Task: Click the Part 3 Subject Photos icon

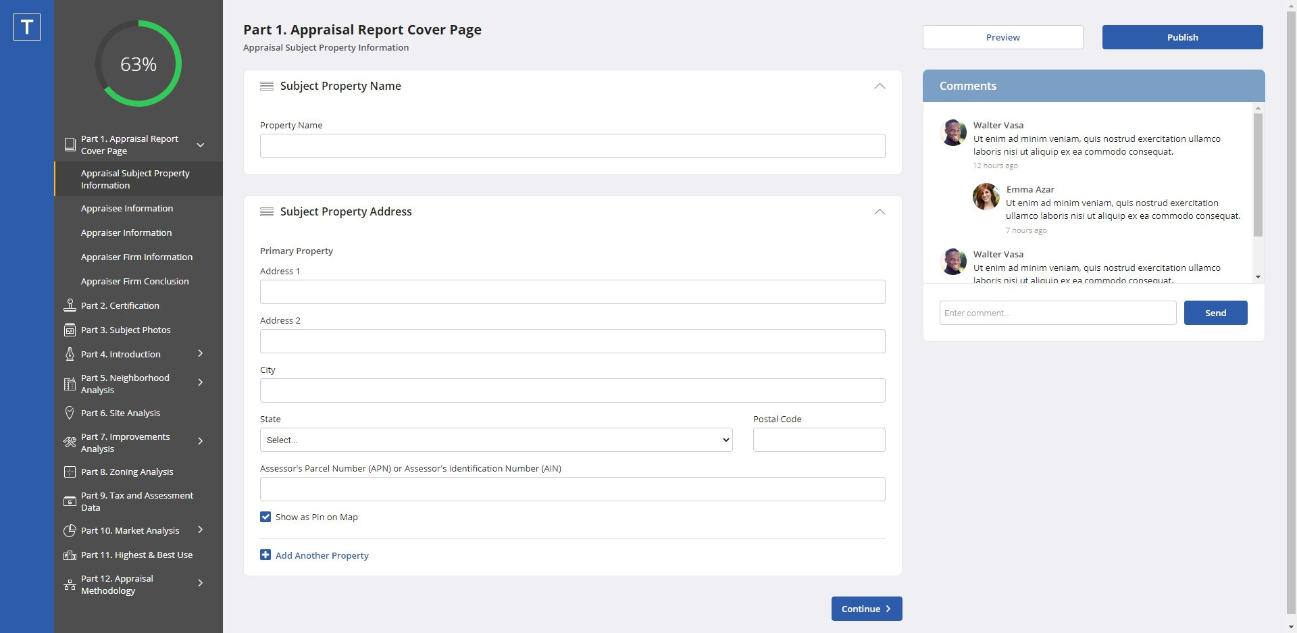Action: (x=70, y=330)
